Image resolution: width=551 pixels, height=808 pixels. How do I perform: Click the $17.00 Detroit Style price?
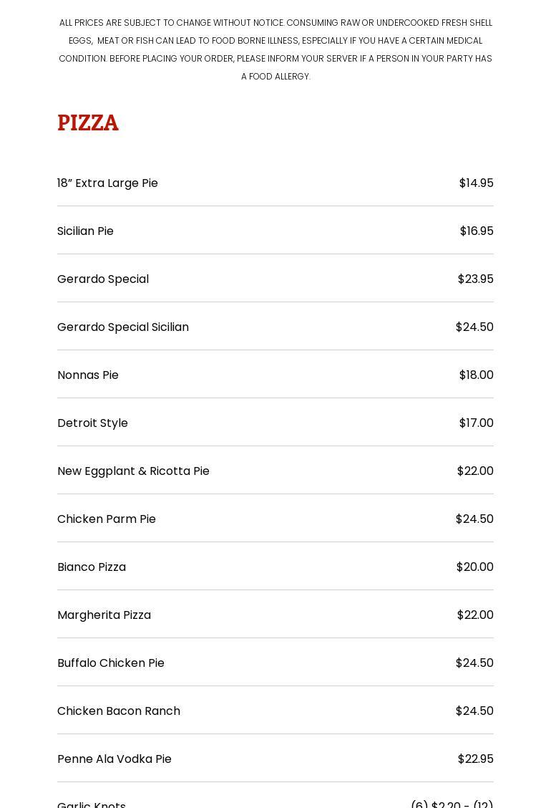pyautogui.click(x=476, y=423)
